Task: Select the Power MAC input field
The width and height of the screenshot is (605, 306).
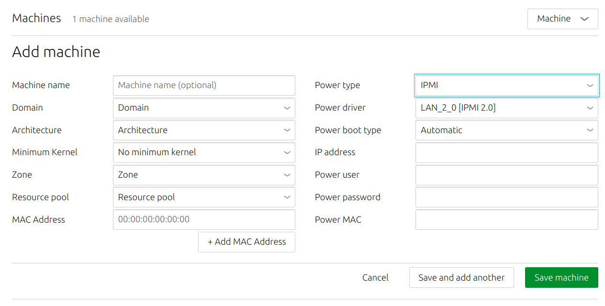Action: (x=507, y=219)
